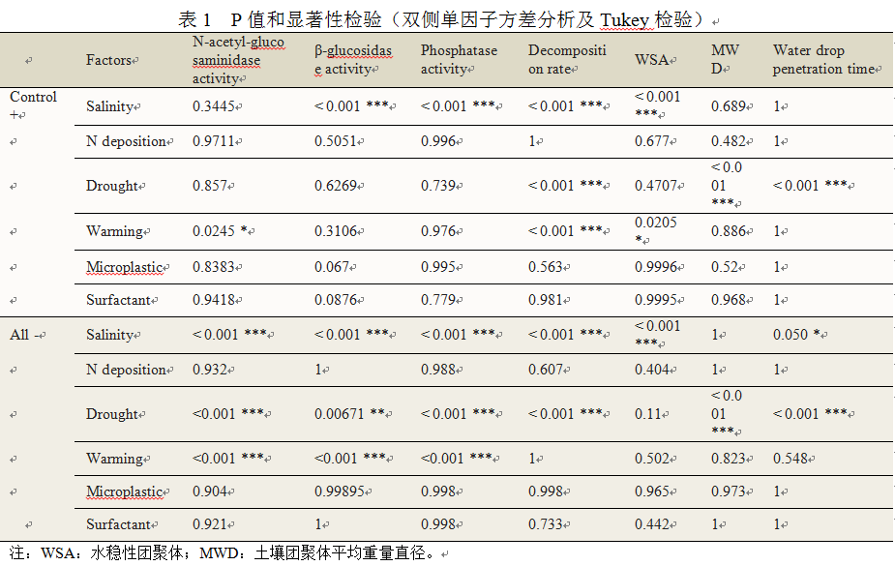Click the Water drop penetration time header
895x566 pixels.
coord(823,60)
